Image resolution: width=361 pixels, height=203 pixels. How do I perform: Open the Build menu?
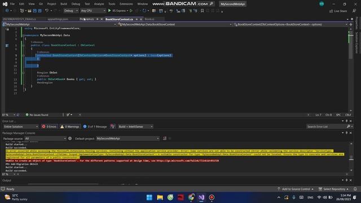coord(64,4)
